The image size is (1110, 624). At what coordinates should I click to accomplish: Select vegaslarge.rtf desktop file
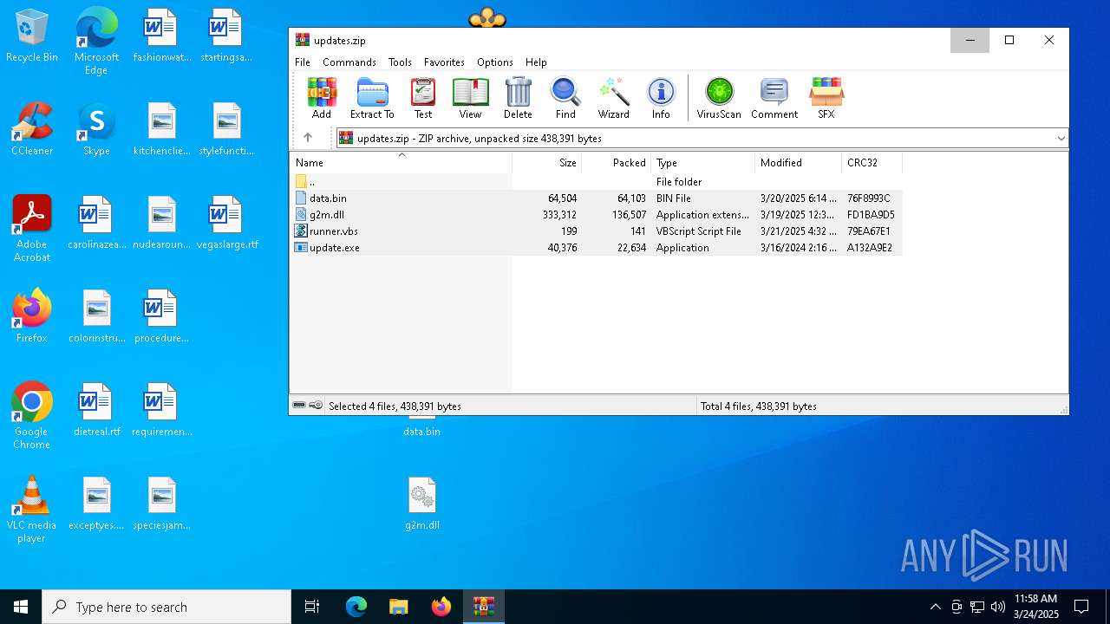[228, 223]
